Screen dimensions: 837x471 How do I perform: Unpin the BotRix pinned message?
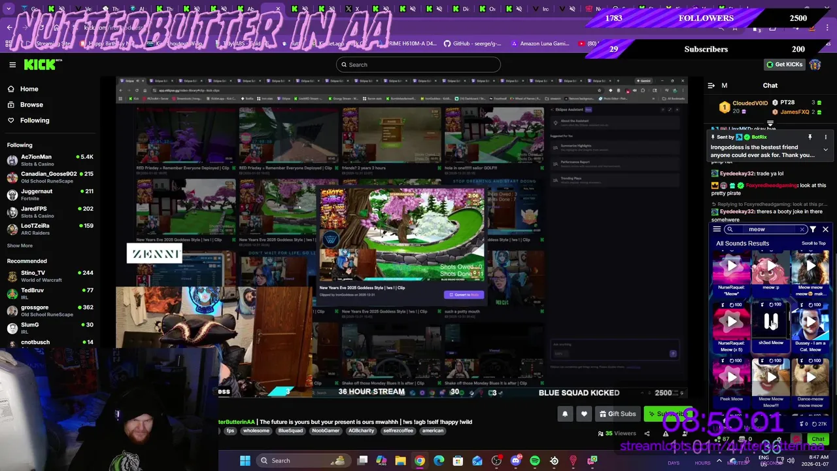810,137
